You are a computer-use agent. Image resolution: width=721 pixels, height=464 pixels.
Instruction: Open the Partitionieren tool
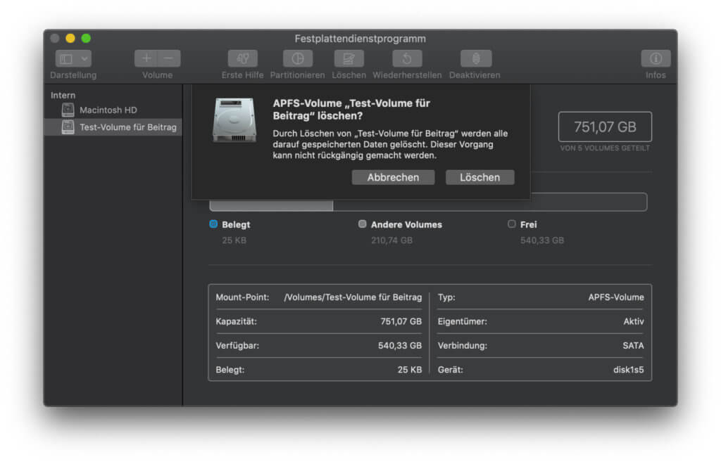(x=297, y=59)
